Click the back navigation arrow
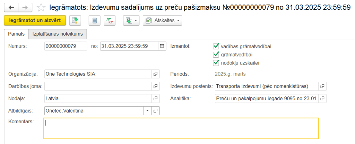The width and height of the screenshot is (355, 144). (x=11, y=7)
